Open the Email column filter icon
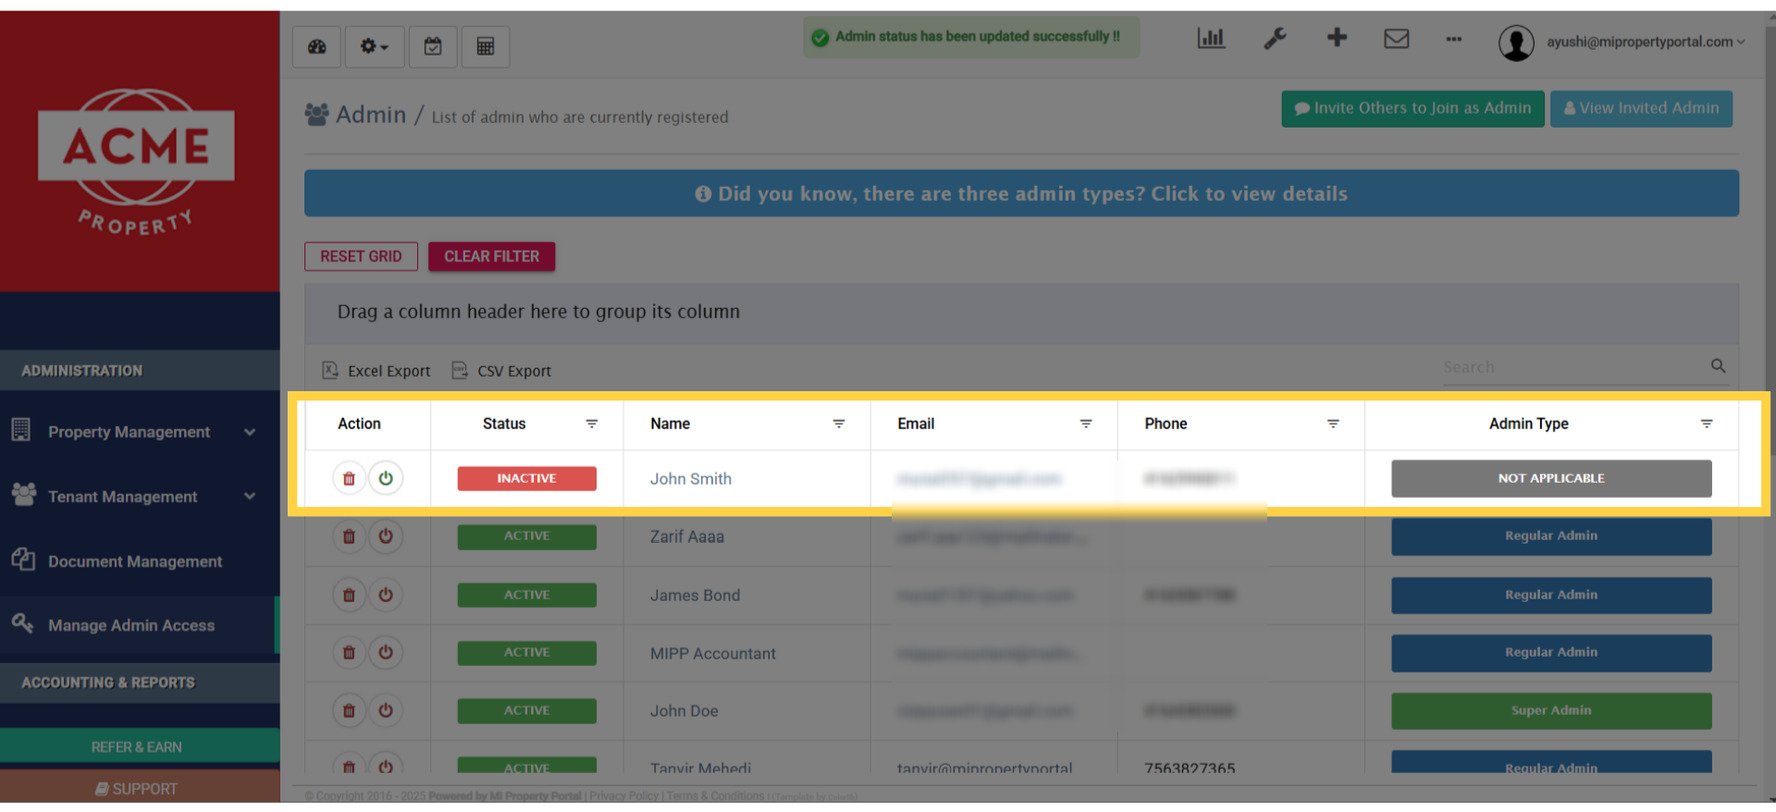1776x812 pixels. 1086,424
